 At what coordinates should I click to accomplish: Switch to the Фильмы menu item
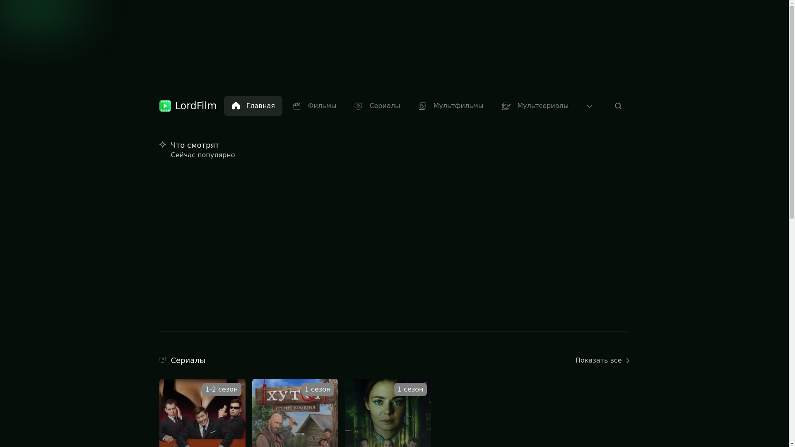(322, 106)
